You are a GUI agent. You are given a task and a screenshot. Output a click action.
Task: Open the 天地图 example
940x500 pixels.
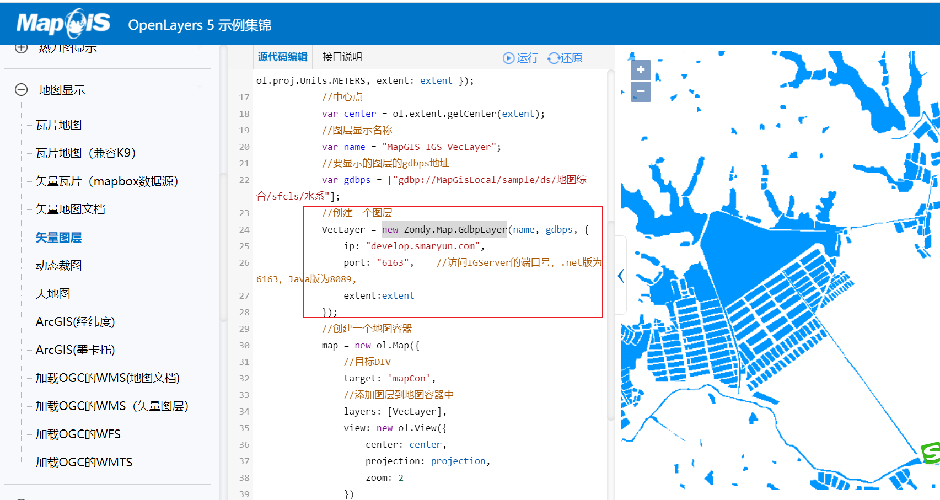[x=53, y=294]
